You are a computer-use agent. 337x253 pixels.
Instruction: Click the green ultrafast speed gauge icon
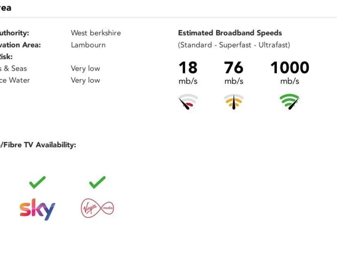[290, 102]
